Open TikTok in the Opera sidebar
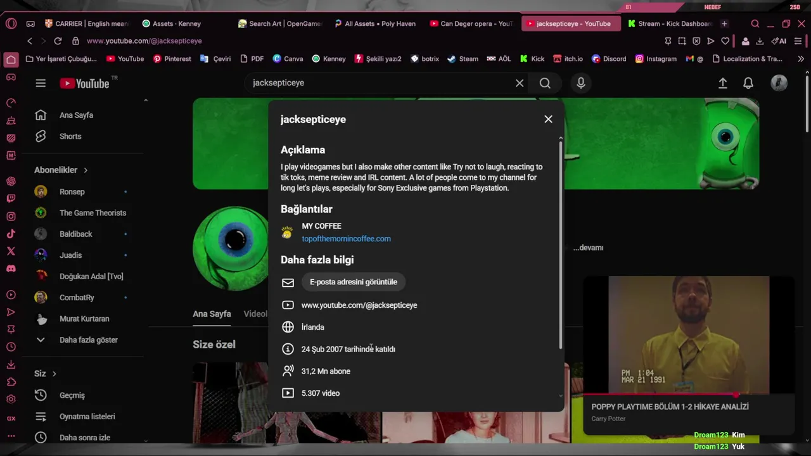Image resolution: width=811 pixels, height=456 pixels. pyautogui.click(x=11, y=234)
